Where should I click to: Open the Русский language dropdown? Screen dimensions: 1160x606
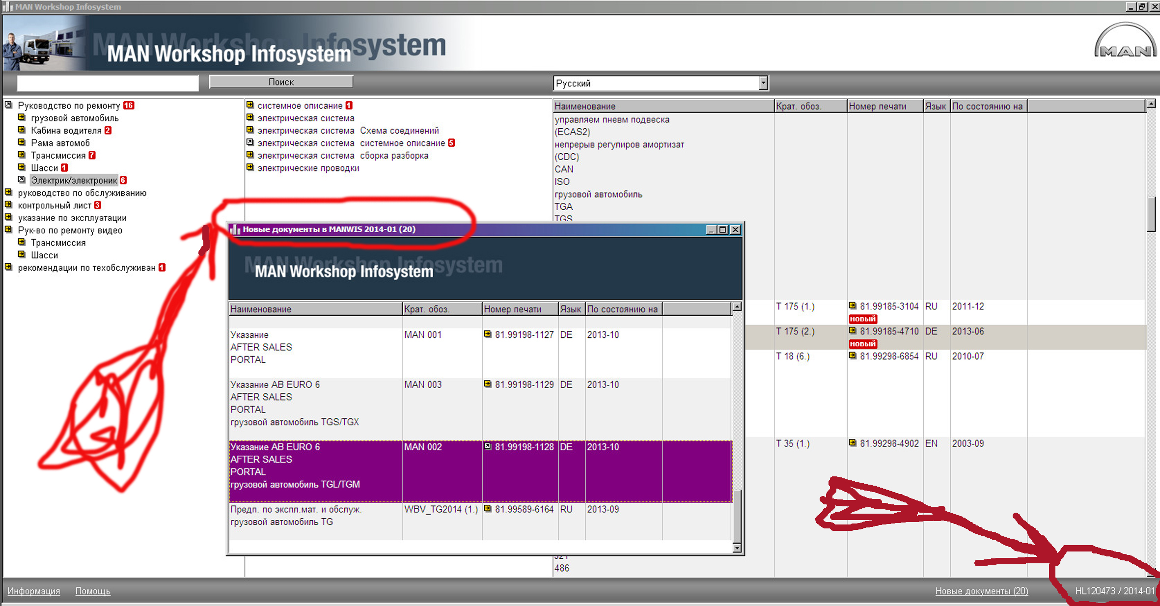point(763,83)
